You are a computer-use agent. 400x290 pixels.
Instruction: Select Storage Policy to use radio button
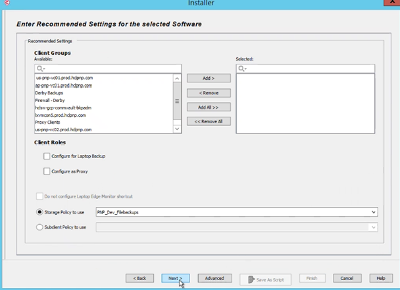(x=39, y=212)
